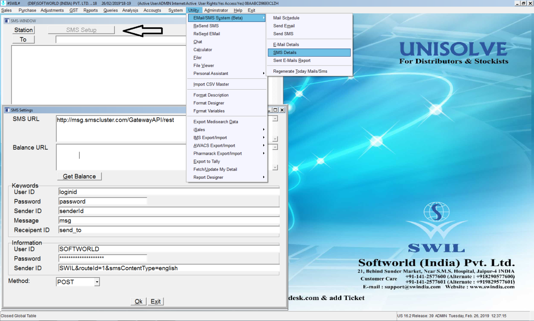Choose Mail Schedule menu entry
This screenshot has width=534, height=321.
(286, 18)
